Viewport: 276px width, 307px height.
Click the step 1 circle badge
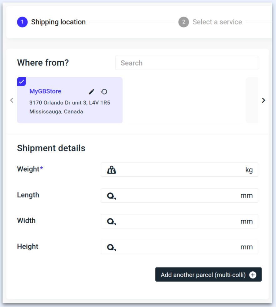[x=22, y=22]
